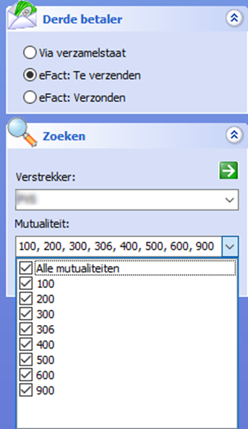The image size is (248, 429).
Task: Toggle mutualiteit 300 checkbox
Action: click(26, 314)
